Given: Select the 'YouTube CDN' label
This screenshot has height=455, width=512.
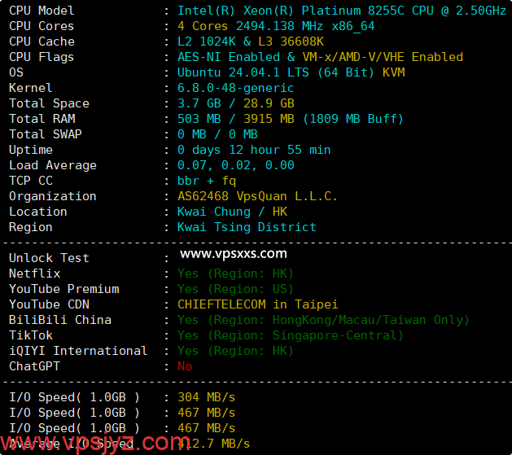Looking at the screenshot, I should (x=50, y=304).
